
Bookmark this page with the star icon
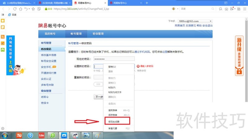33,9
